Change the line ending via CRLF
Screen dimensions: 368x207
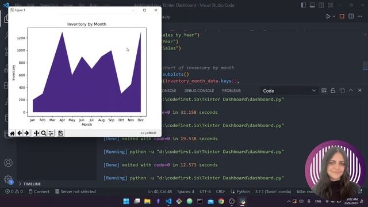(220, 191)
